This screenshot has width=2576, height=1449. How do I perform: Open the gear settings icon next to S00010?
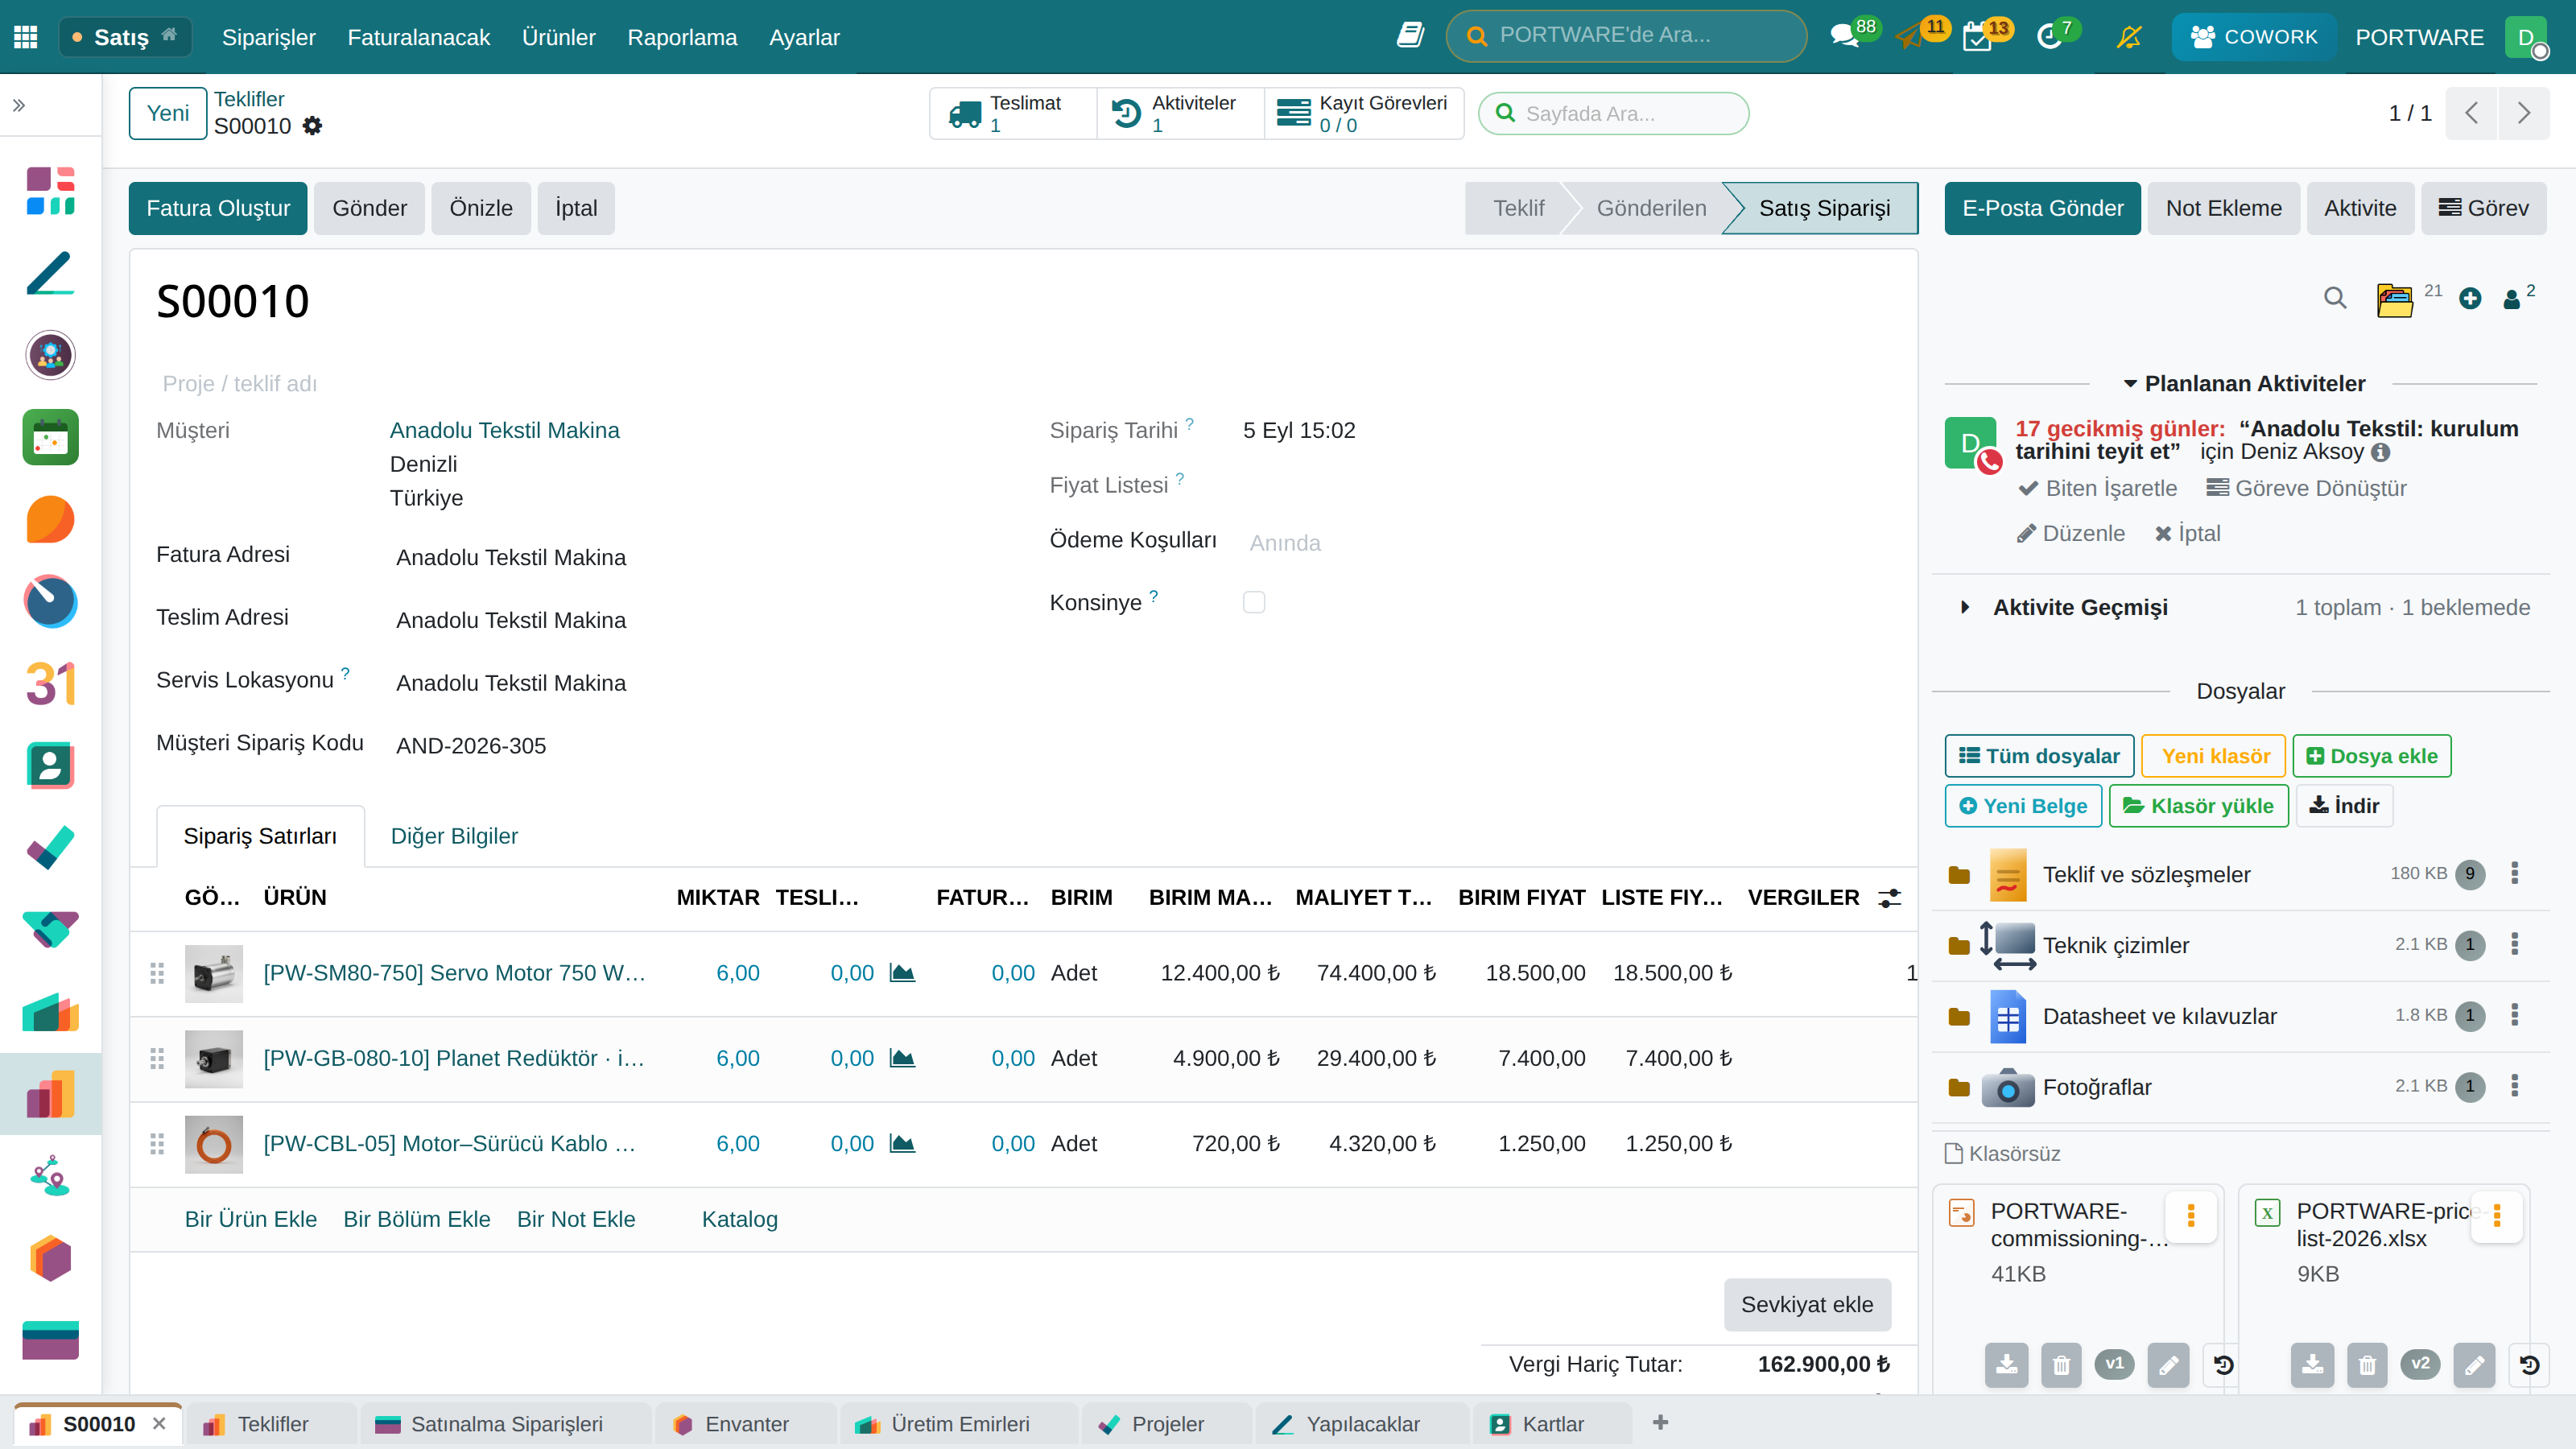[312, 126]
